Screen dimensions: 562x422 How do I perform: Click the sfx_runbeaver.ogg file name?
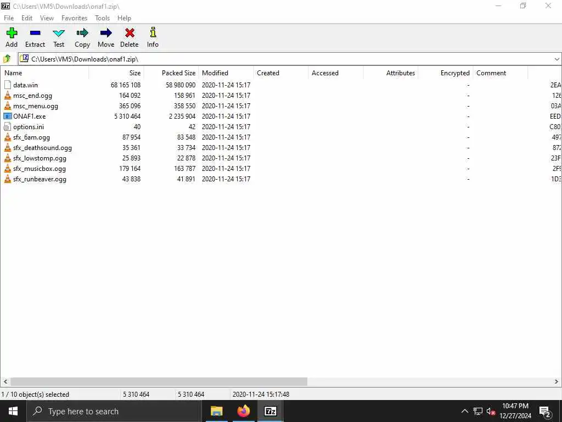[x=40, y=179]
